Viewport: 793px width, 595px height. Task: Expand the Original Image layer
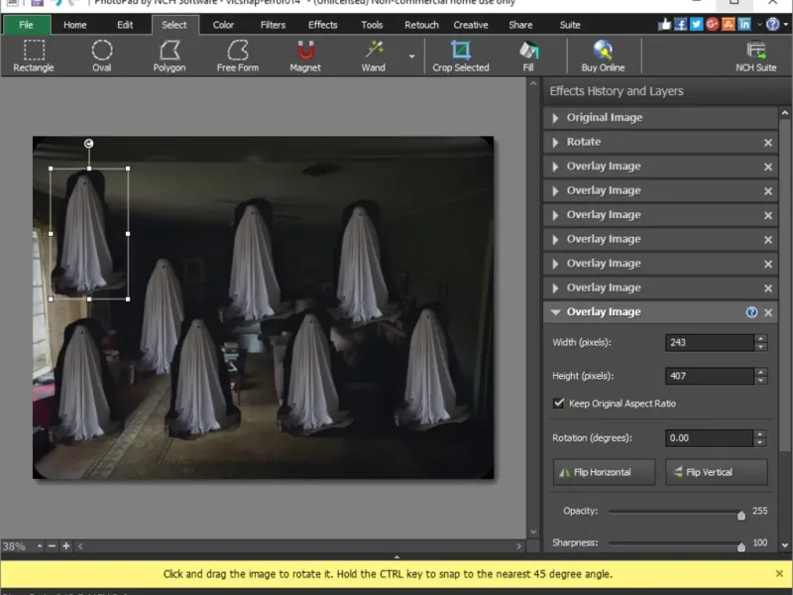(x=555, y=118)
